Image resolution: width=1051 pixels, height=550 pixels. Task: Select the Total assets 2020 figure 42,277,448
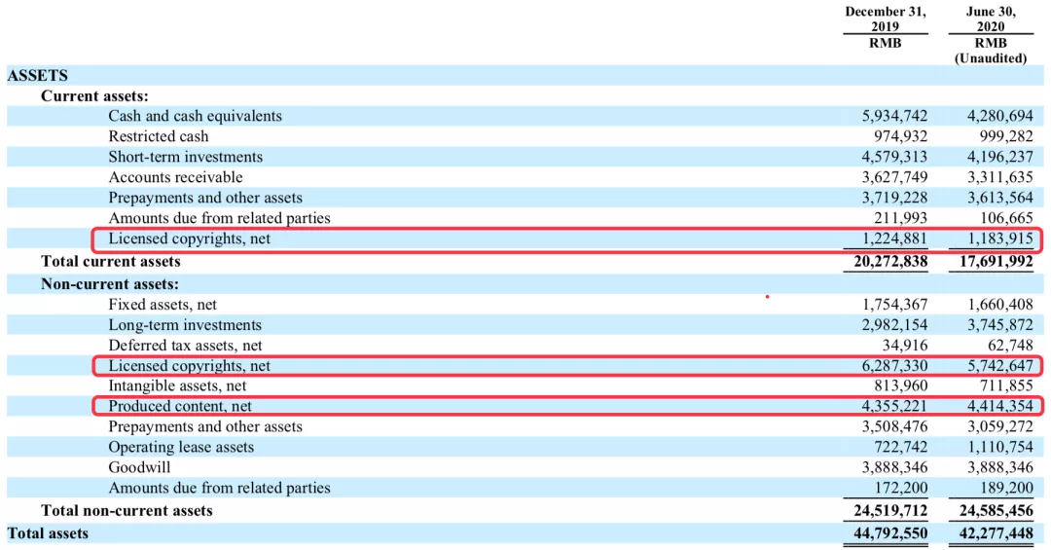pyautogui.click(x=997, y=533)
